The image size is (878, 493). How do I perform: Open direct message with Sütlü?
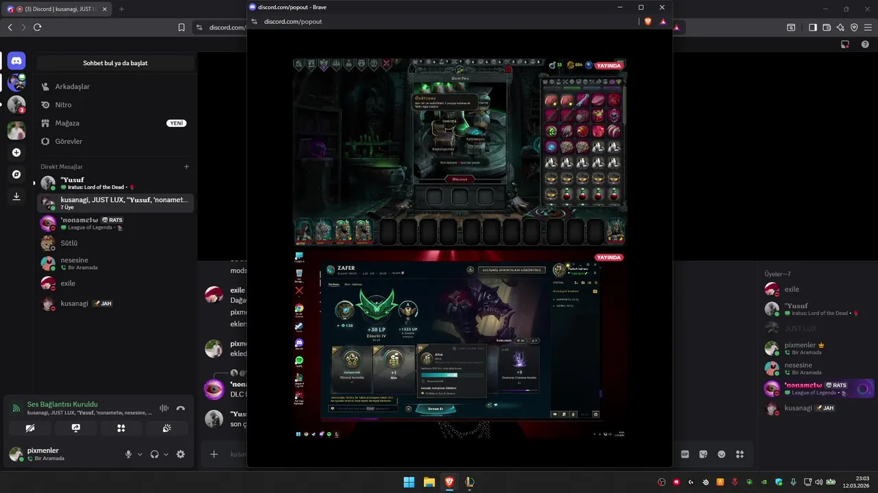tap(115, 243)
